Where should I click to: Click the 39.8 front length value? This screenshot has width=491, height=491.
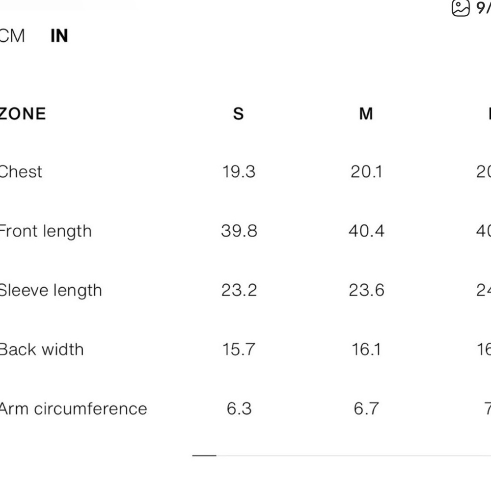coord(239,231)
